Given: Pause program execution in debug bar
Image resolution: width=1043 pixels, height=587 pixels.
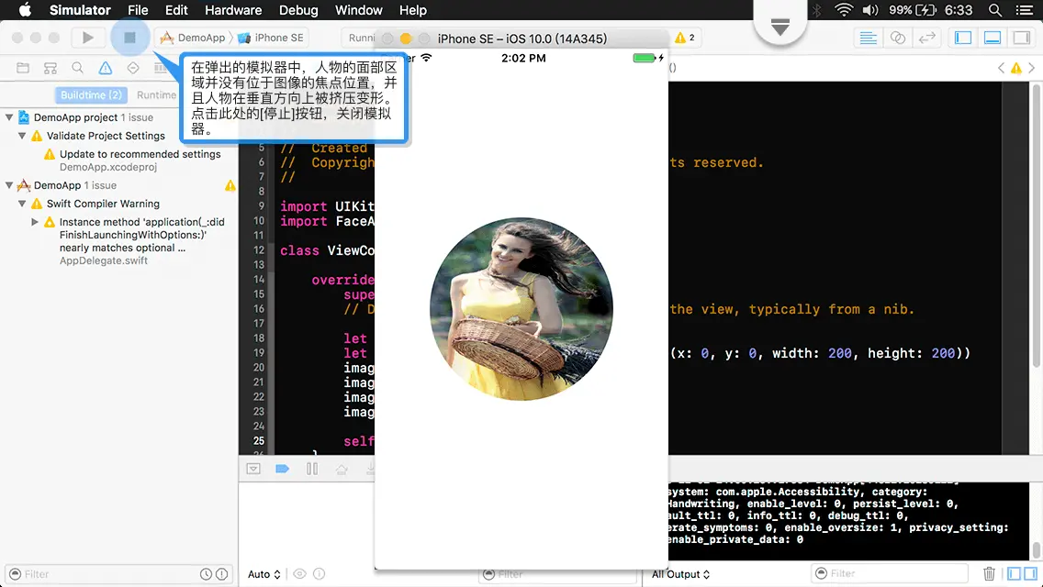Looking at the screenshot, I should coord(312,469).
